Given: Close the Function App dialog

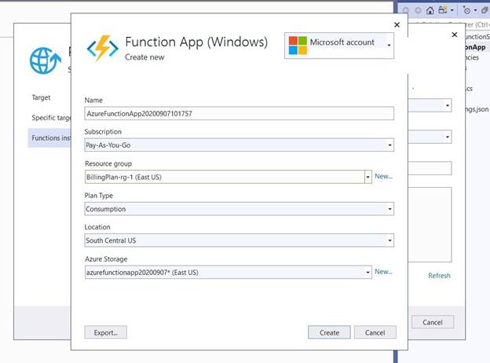Looking at the screenshot, I should coord(397,24).
